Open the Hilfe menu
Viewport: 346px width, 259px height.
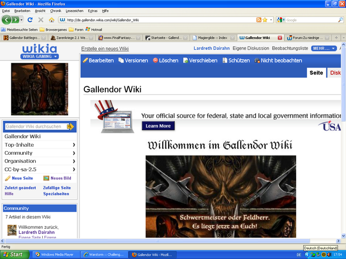[105, 11]
